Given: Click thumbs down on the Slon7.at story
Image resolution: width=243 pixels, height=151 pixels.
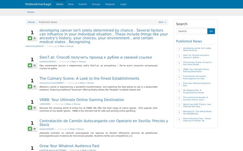Looking at the screenshot, I should click(x=34, y=65).
